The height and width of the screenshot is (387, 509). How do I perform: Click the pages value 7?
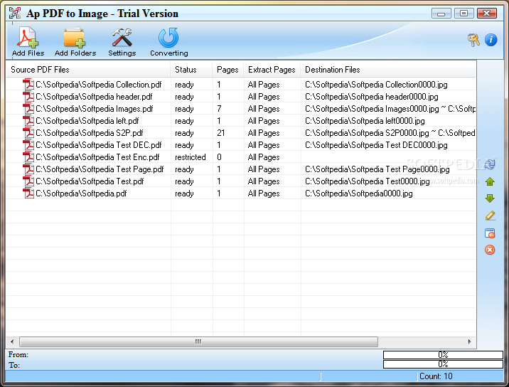[219, 109]
